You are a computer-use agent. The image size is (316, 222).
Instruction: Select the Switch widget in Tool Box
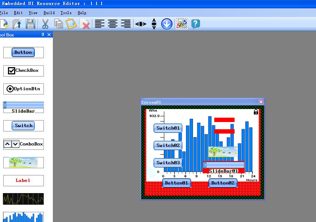point(23,126)
